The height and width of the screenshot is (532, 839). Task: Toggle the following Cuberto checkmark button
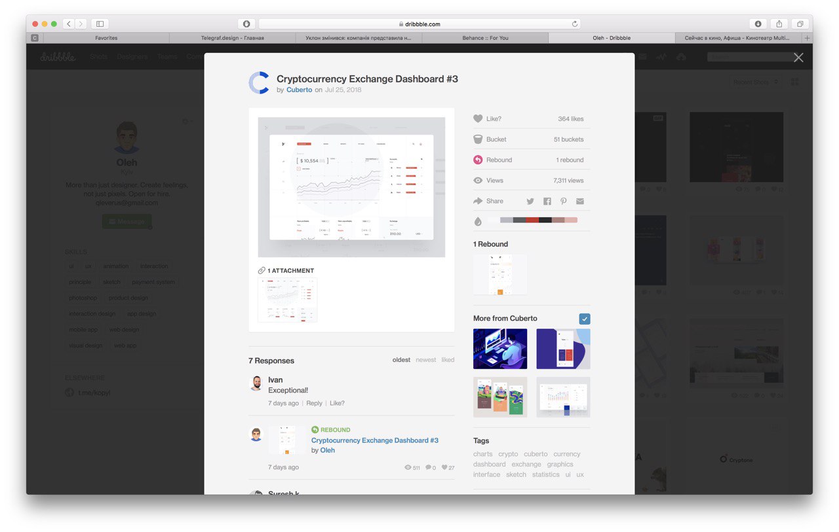pyautogui.click(x=585, y=319)
